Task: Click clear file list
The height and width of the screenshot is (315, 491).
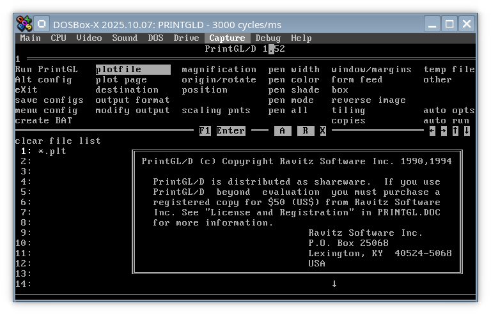Action: click(58, 141)
